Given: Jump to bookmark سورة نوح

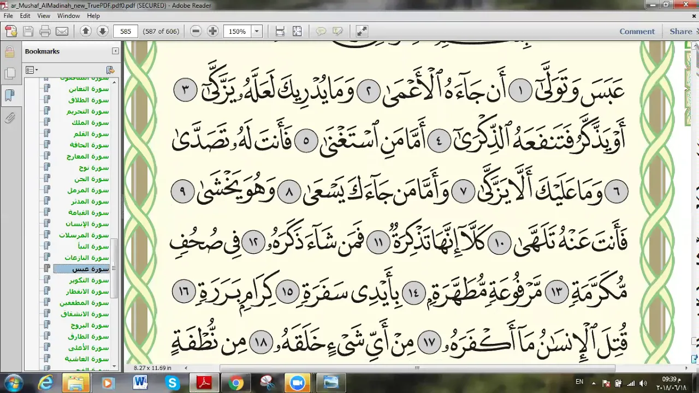Looking at the screenshot, I should (x=94, y=168).
